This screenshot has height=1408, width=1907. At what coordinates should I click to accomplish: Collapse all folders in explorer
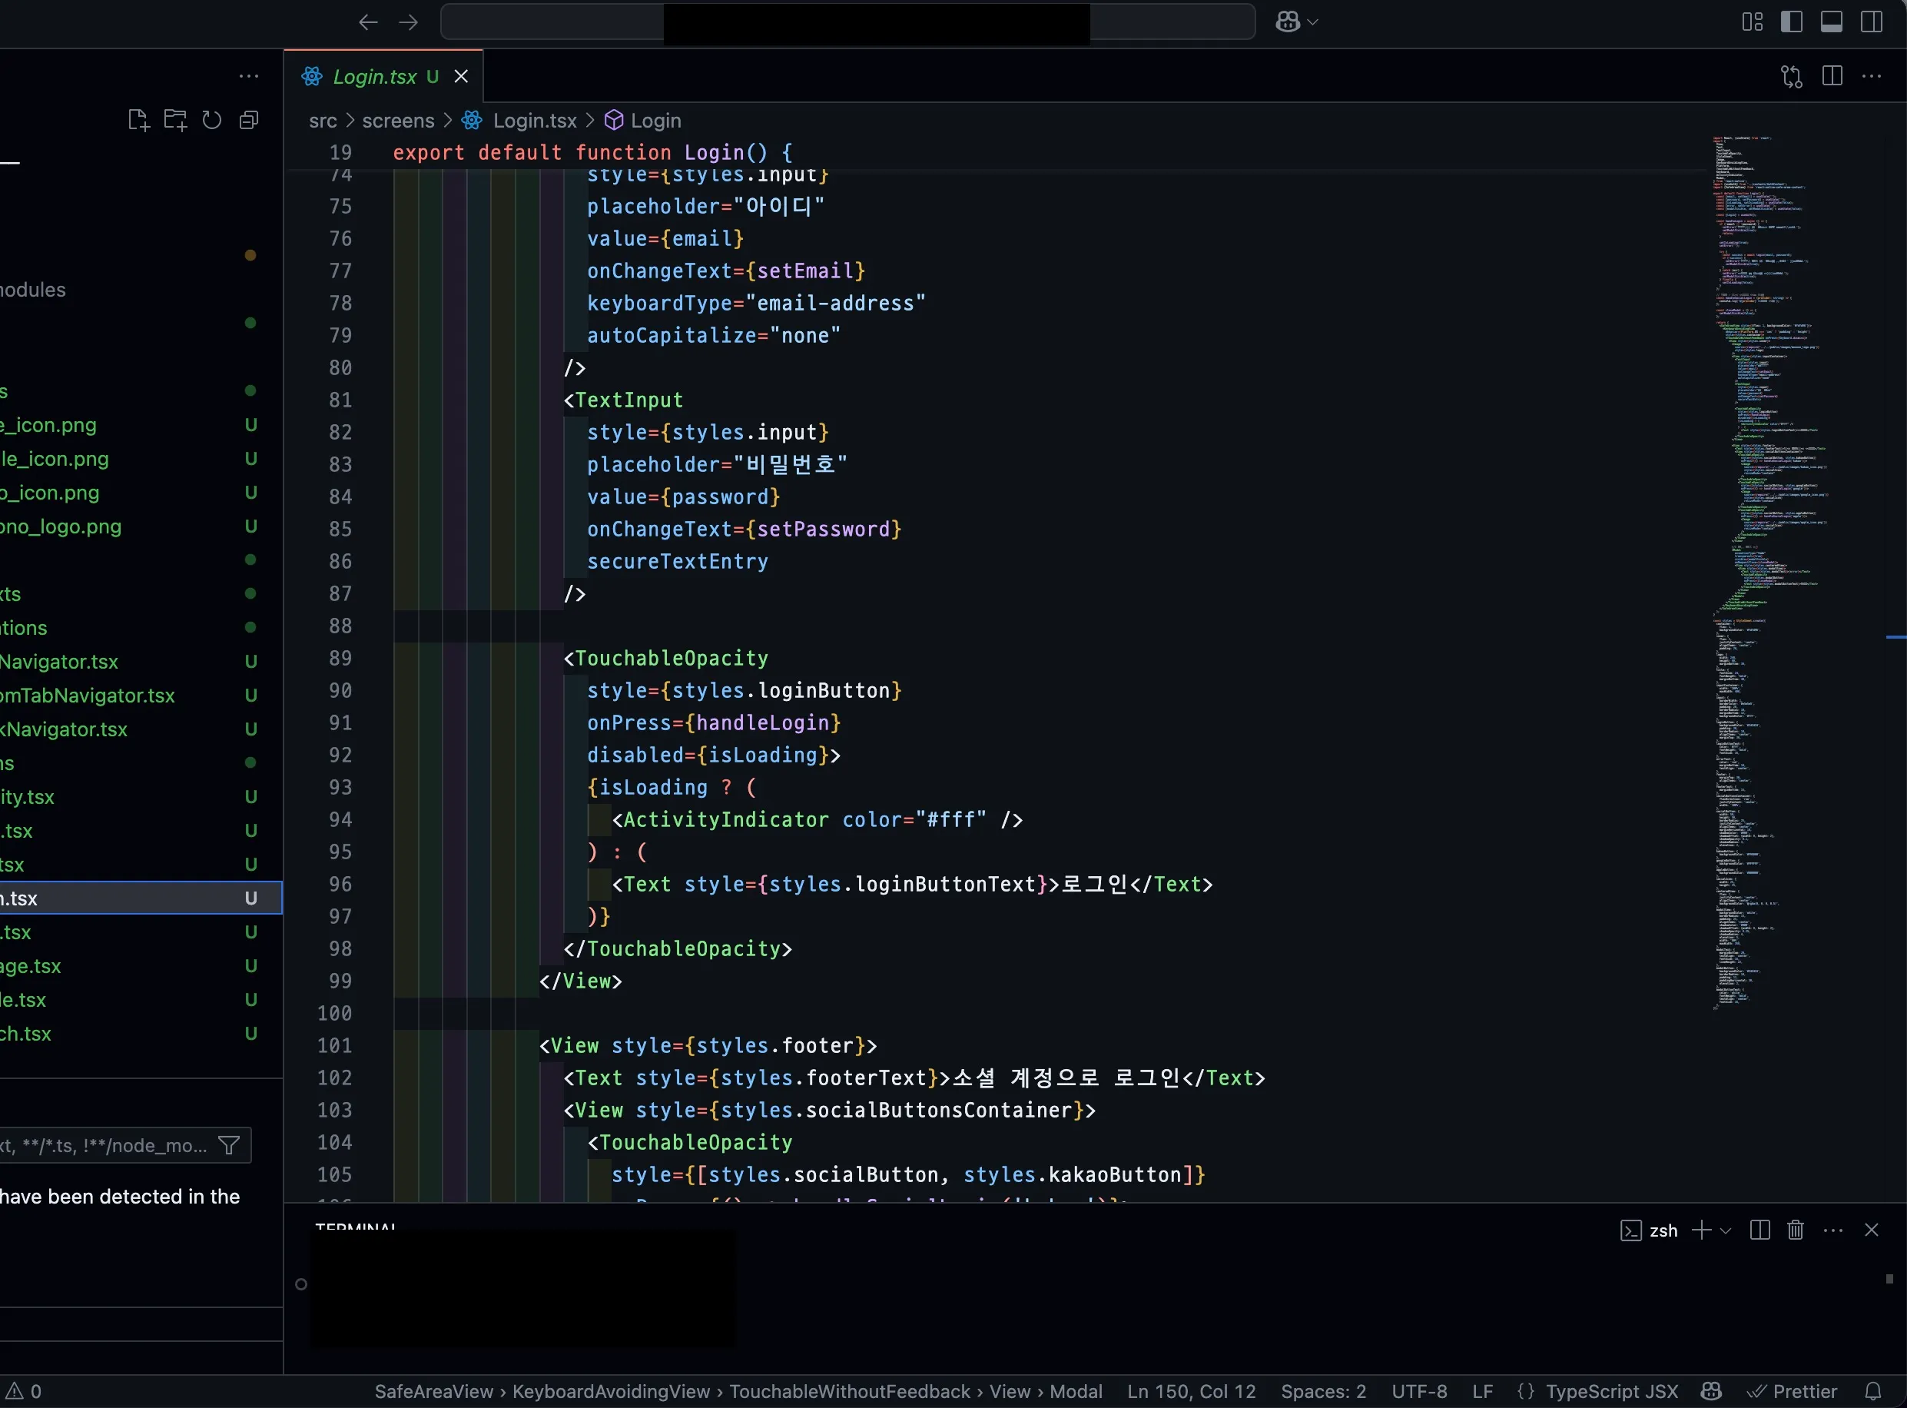point(249,120)
